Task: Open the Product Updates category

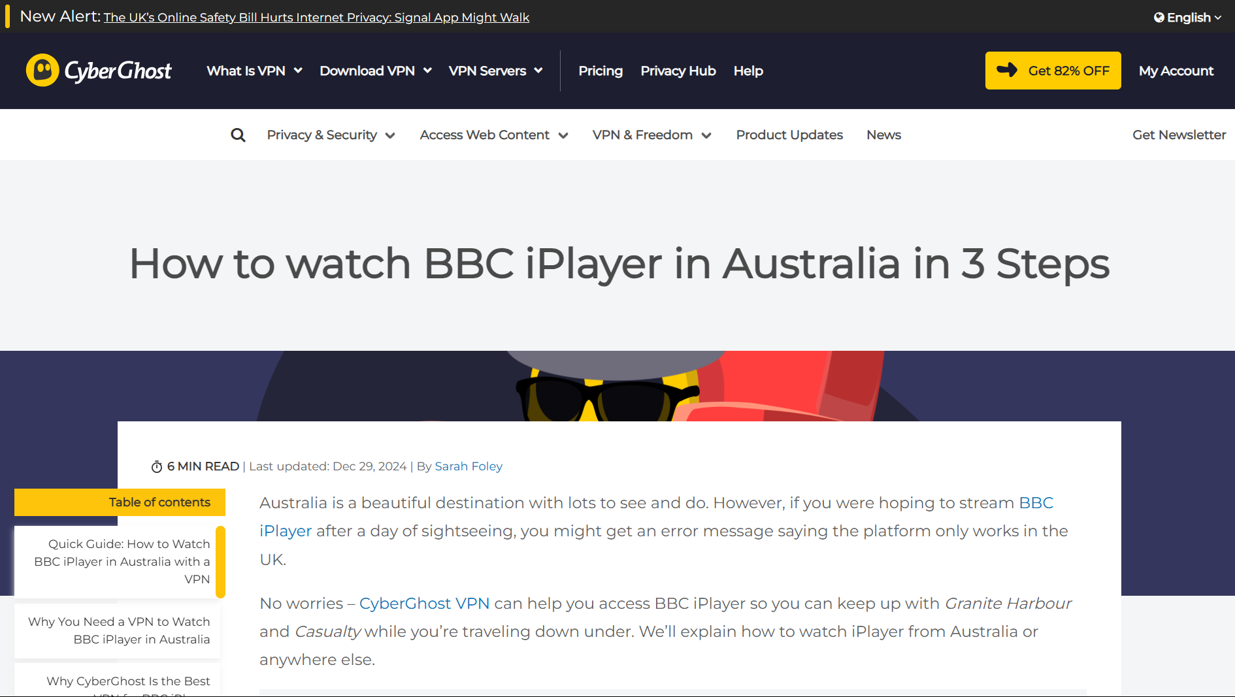Action: pyautogui.click(x=789, y=135)
